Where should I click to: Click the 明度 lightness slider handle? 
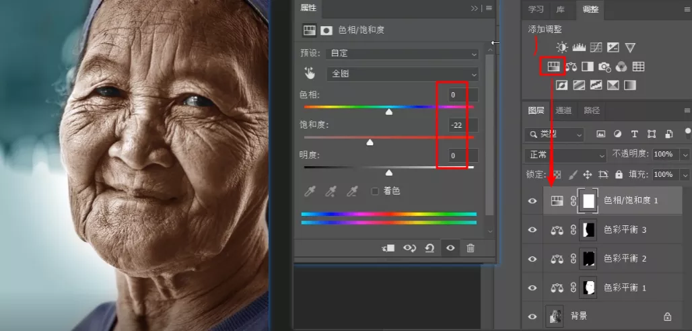[389, 172]
